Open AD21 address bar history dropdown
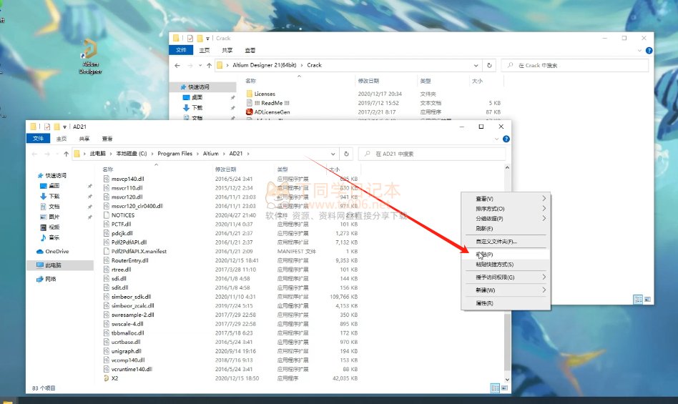 point(333,154)
